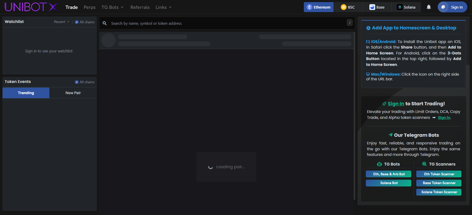Open the Referrals page
The width and height of the screenshot is (472, 215).
pyautogui.click(x=140, y=7)
